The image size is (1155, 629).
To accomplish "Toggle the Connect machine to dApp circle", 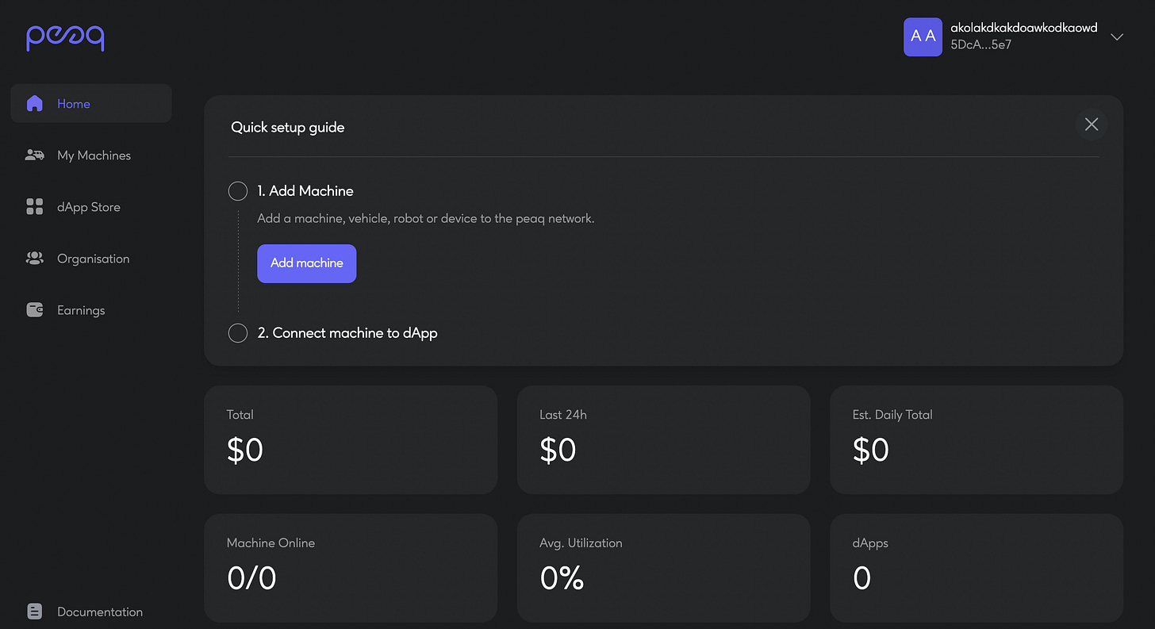I will coord(237,333).
